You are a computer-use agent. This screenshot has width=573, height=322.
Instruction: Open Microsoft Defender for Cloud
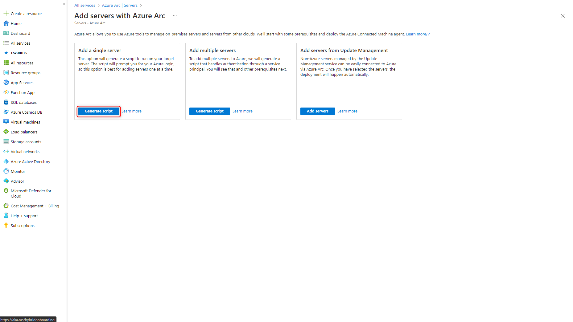[x=31, y=193]
